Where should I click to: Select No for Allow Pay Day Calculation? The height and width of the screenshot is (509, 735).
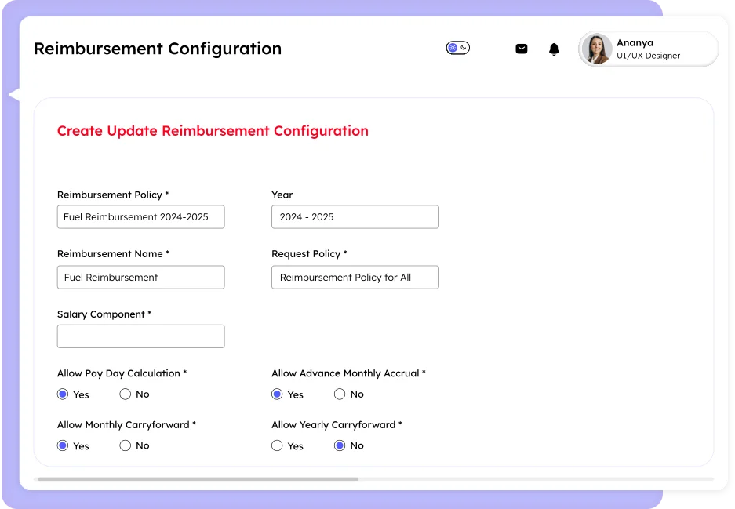tap(126, 394)
